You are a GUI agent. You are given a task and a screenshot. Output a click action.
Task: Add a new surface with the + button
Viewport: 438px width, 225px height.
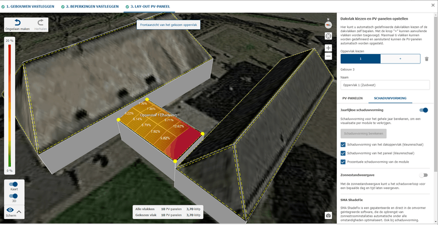point(400,59)
